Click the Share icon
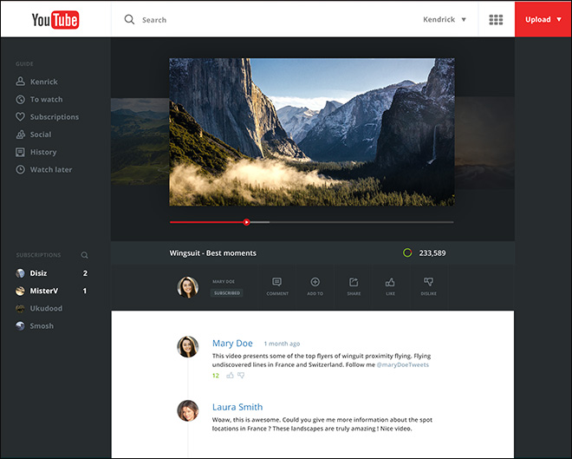572x459 pixels. (354, 283)
